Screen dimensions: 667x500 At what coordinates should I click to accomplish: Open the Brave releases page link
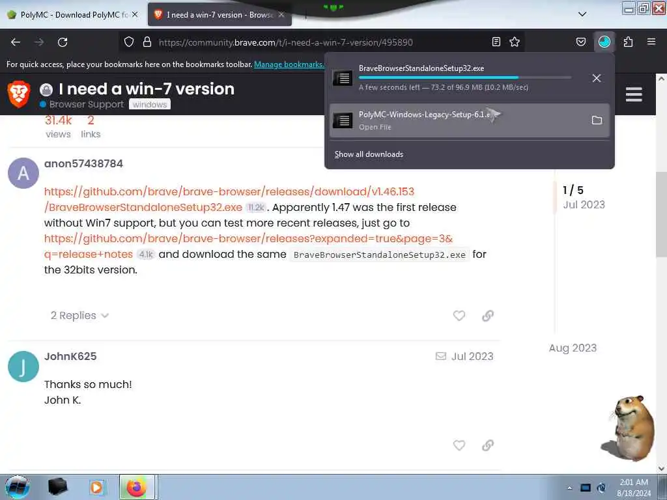coord(248,246)
